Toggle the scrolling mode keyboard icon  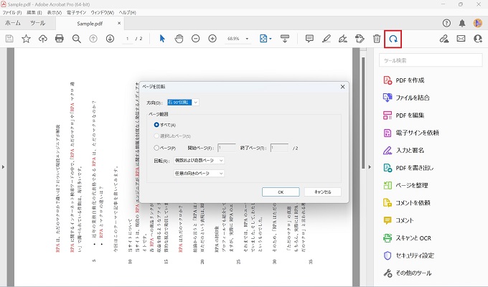[x=285, y=39]
